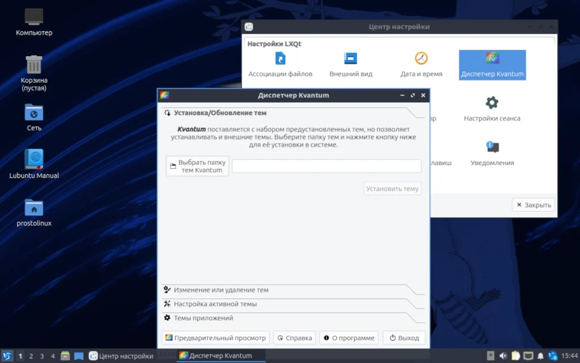Switch to virtual desktop 2
This screenshot has height=363, width=580.
pyautogui.click(x=31, y=356)
